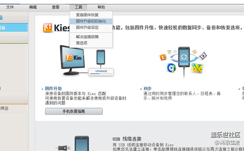Viewport: 244px width, 151px height.
Task: Open the 帮助 menu
Action: point(101,7)
